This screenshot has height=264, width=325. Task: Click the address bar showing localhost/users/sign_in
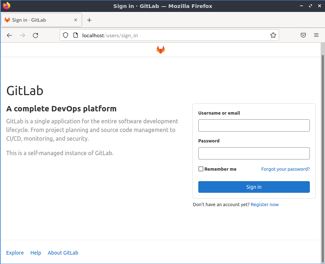[x=169, y=35]
